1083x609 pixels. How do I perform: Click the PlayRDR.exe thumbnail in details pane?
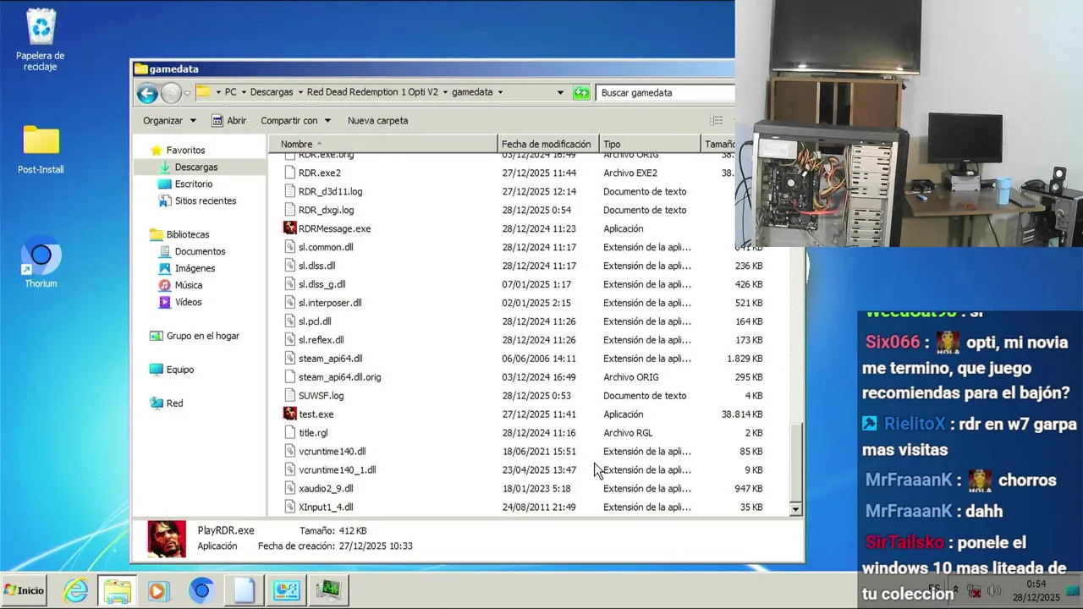pos(167,539)
